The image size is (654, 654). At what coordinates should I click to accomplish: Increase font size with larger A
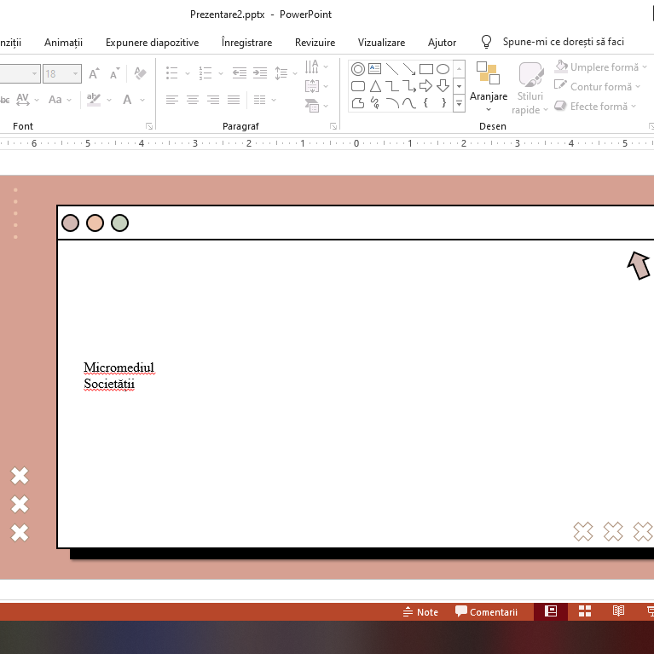click(94, 74)
